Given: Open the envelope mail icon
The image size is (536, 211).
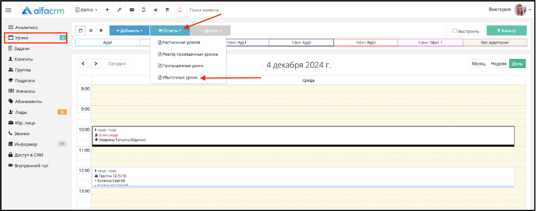Looking at the screenshot, I should point(131,10).
